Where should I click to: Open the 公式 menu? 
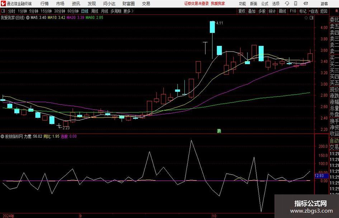[x=265, y=4]
